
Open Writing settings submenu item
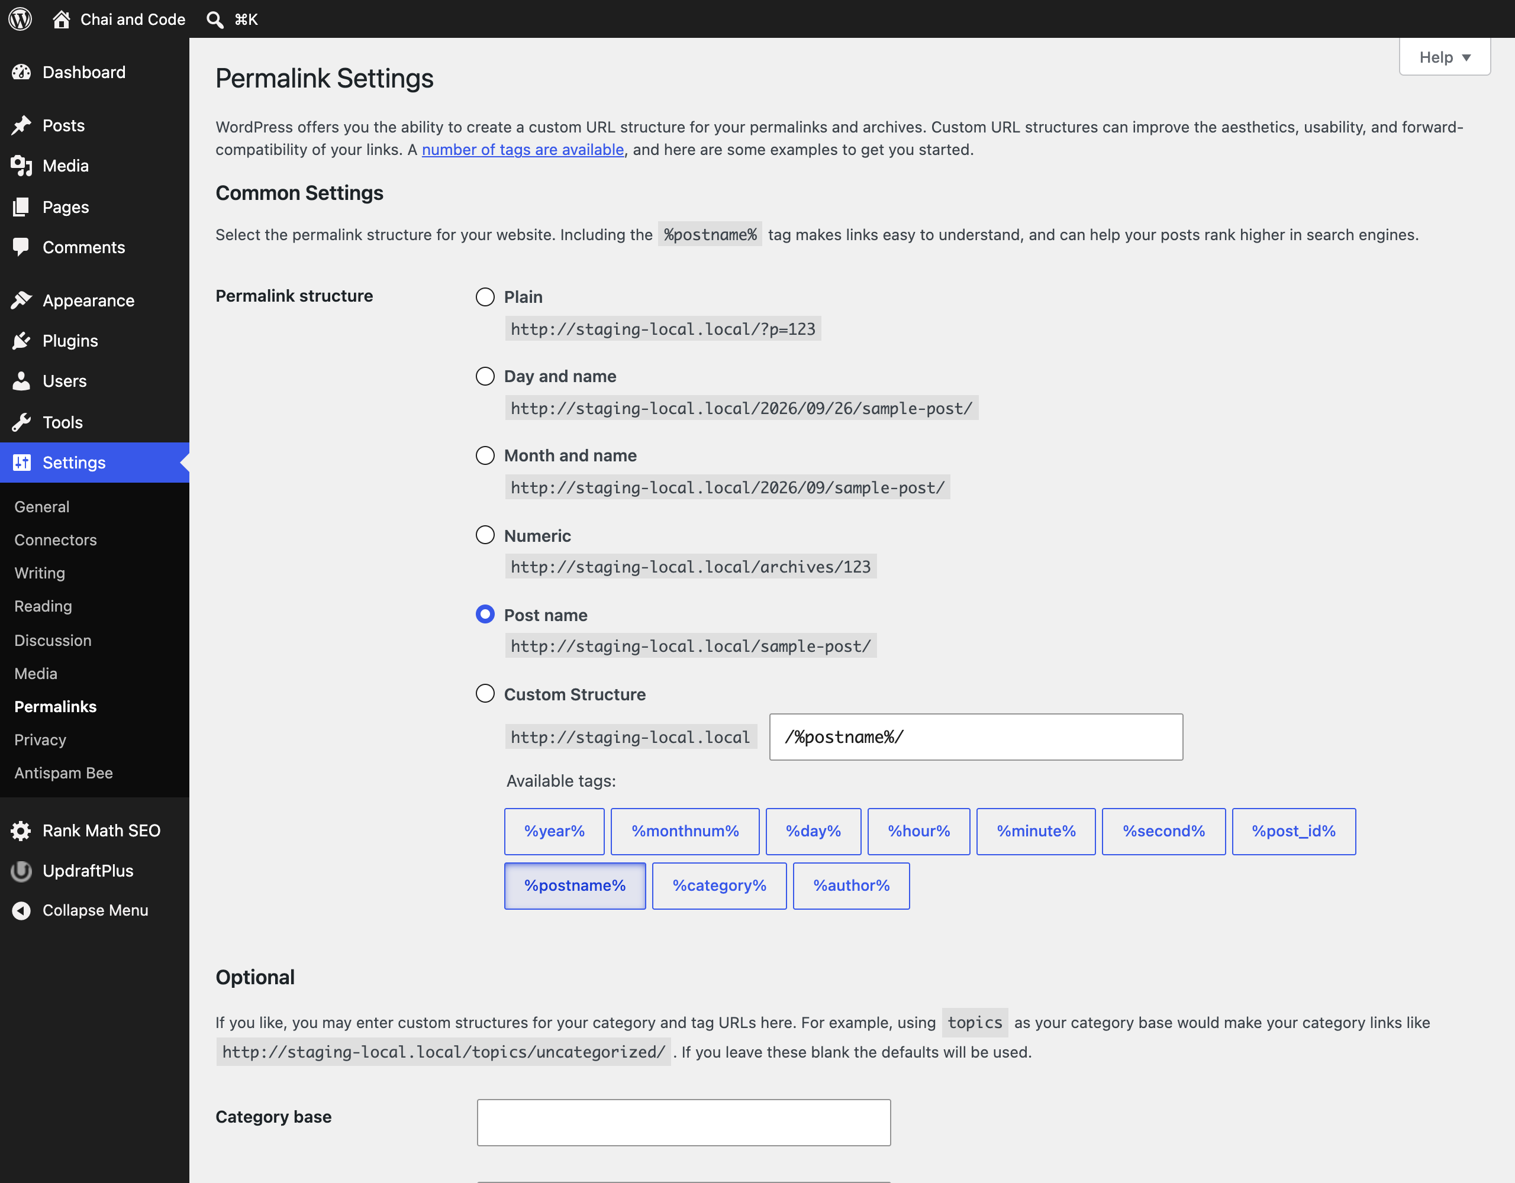40,573
